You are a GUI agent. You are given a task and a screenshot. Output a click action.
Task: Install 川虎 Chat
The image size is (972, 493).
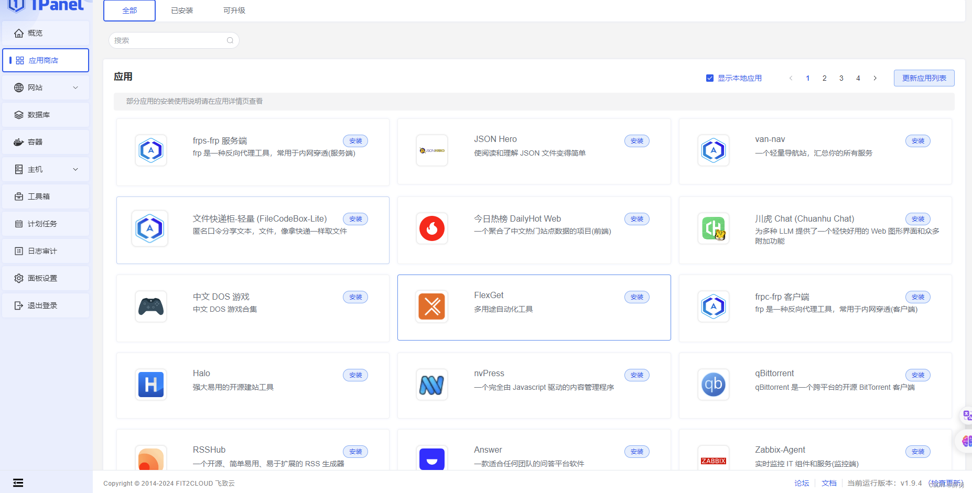pyautogui.click(x=918, y=219)
